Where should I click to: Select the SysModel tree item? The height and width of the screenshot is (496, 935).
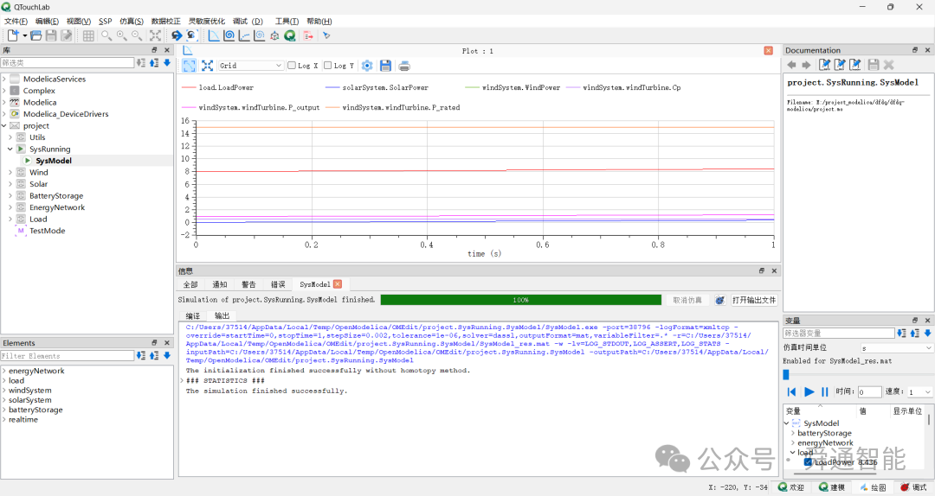pos(53,161)
